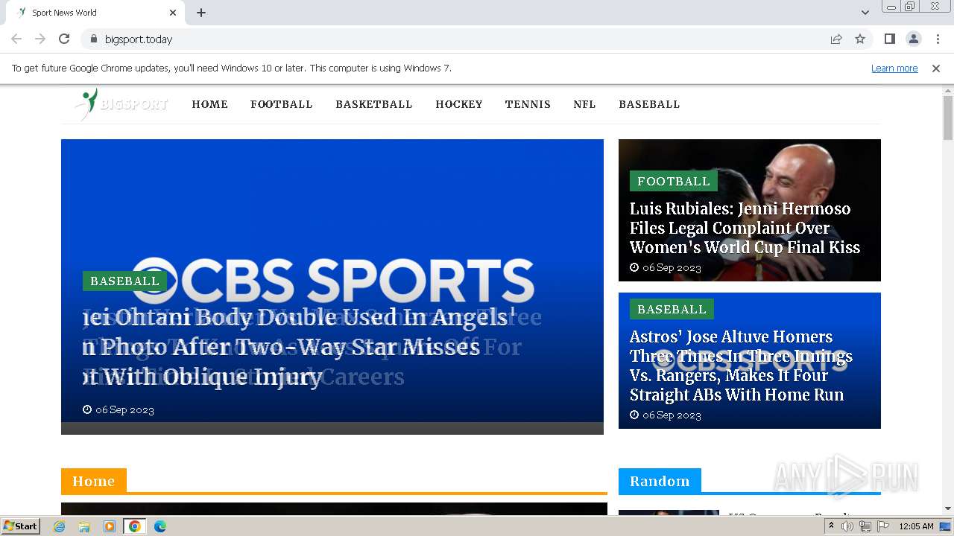Click the Home section heading

click(93, 481)
